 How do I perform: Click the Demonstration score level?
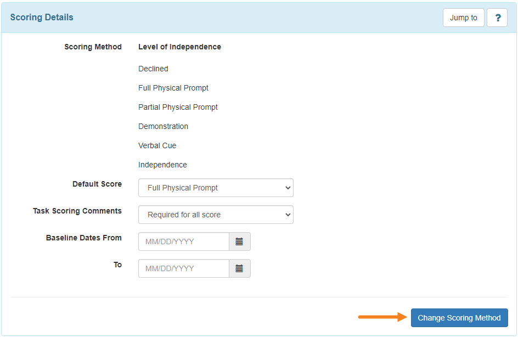coord(163,126)
